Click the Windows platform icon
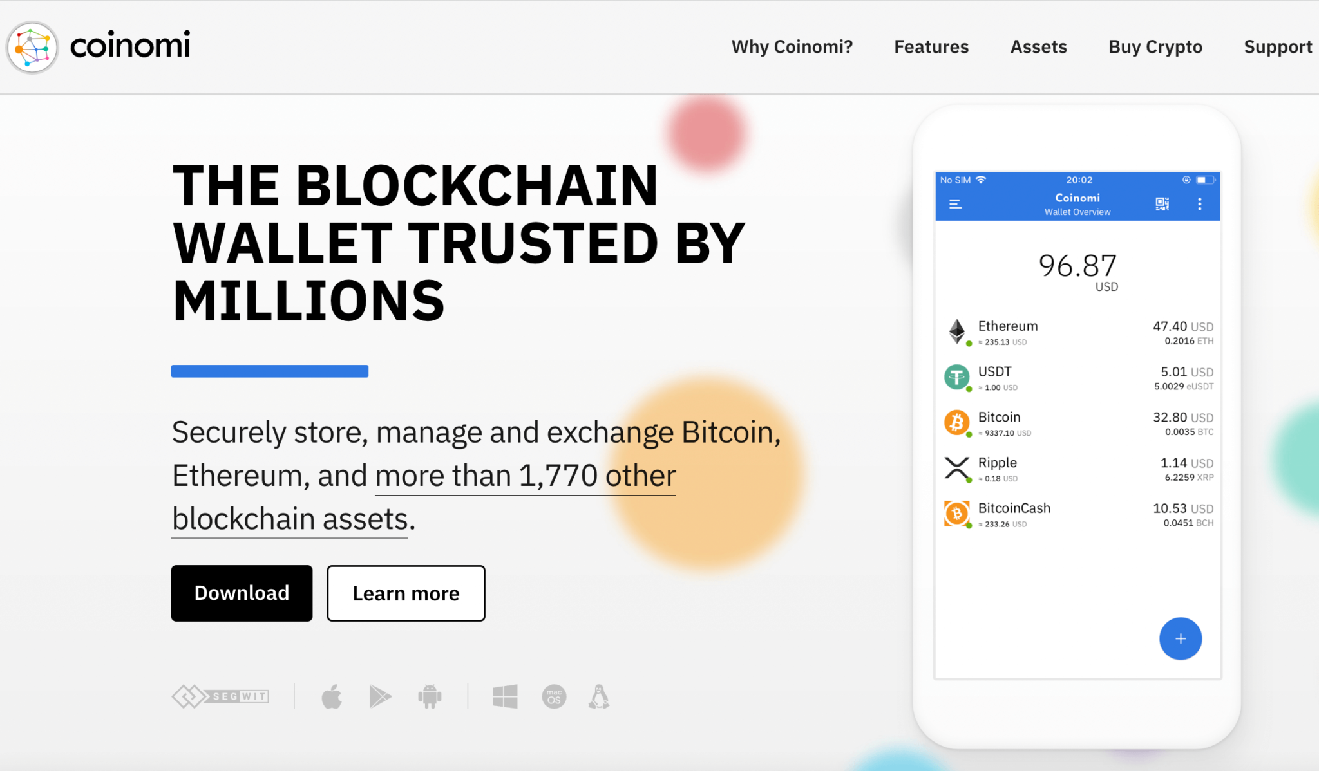Viewport: 1319px width, 771px height. coord(506,696)
